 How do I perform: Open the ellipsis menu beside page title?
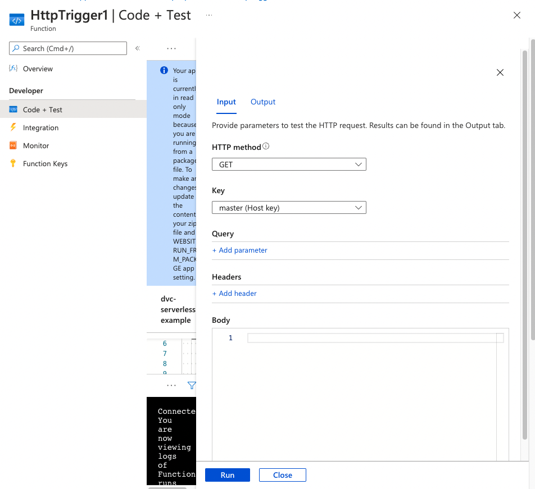click(x=209, y=15)
